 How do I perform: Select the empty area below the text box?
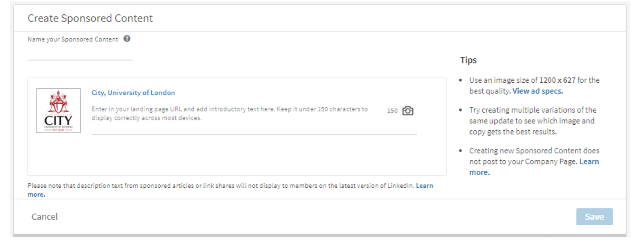[x=237, y=155]
